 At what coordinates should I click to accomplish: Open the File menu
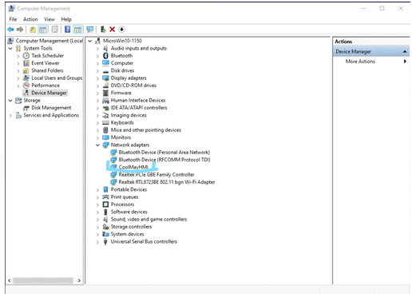click(x=13, y=19)
